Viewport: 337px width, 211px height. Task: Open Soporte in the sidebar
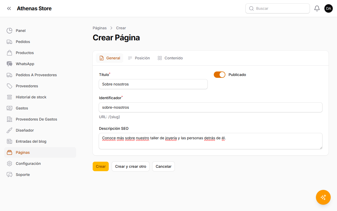point(40,175)
